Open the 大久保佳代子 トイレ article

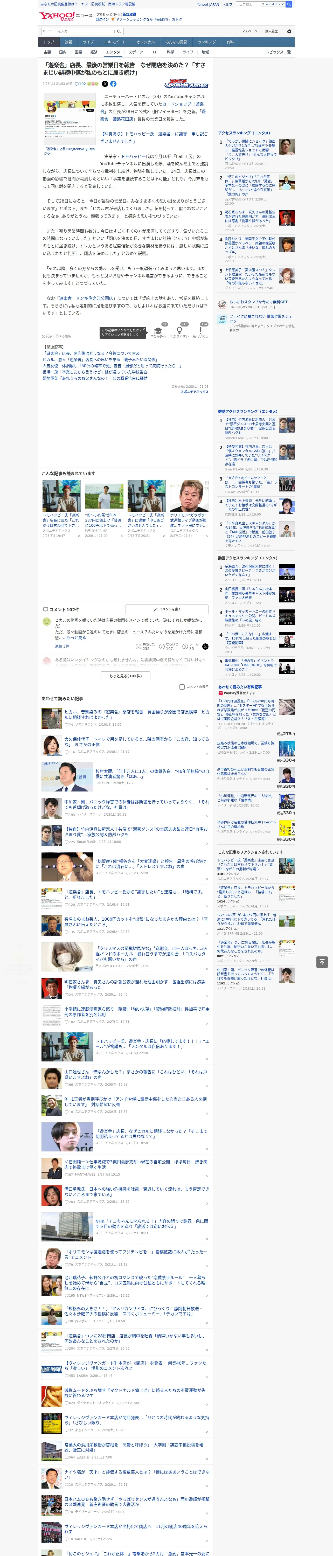tap(137, 741)
